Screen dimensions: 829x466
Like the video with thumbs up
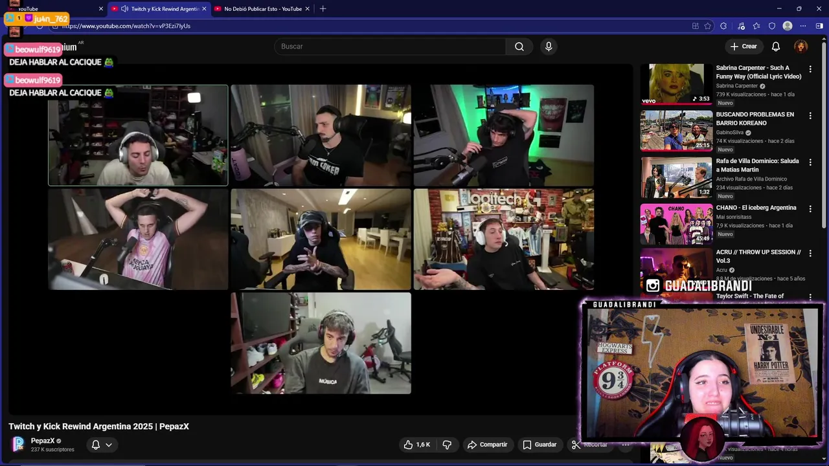point(416,445)
